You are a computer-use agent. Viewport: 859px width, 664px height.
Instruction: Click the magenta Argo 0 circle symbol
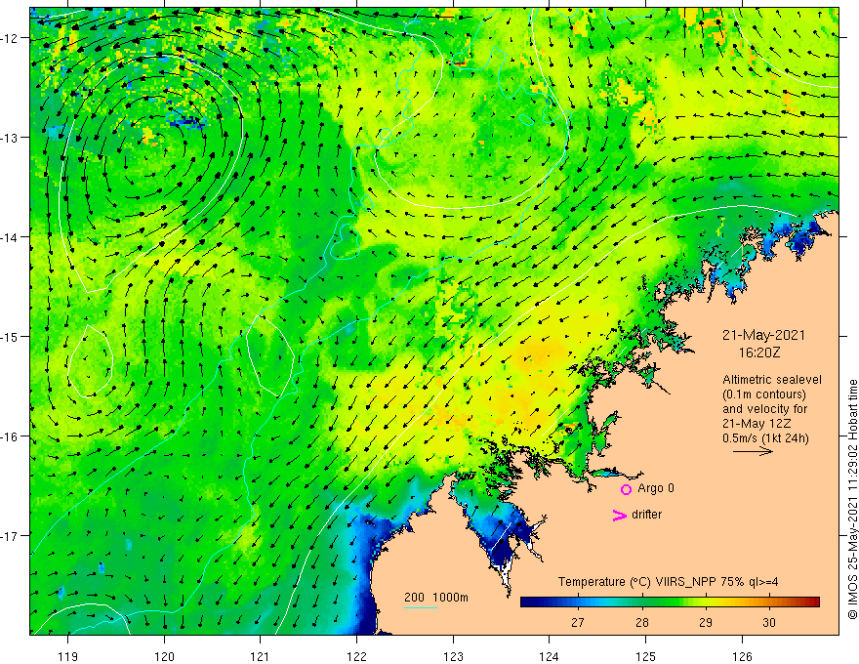tap(626, 489)
